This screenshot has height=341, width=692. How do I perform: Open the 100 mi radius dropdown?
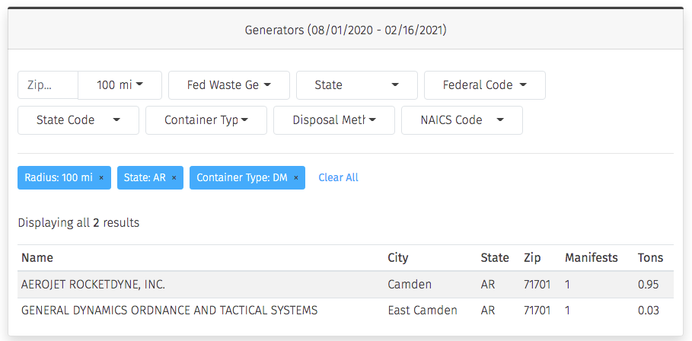coord(120,85)
